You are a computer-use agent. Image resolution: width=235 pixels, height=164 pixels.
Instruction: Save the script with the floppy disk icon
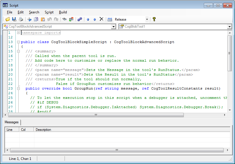pos(14,19)
